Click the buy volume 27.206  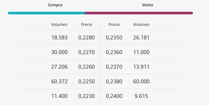point(59,67)
